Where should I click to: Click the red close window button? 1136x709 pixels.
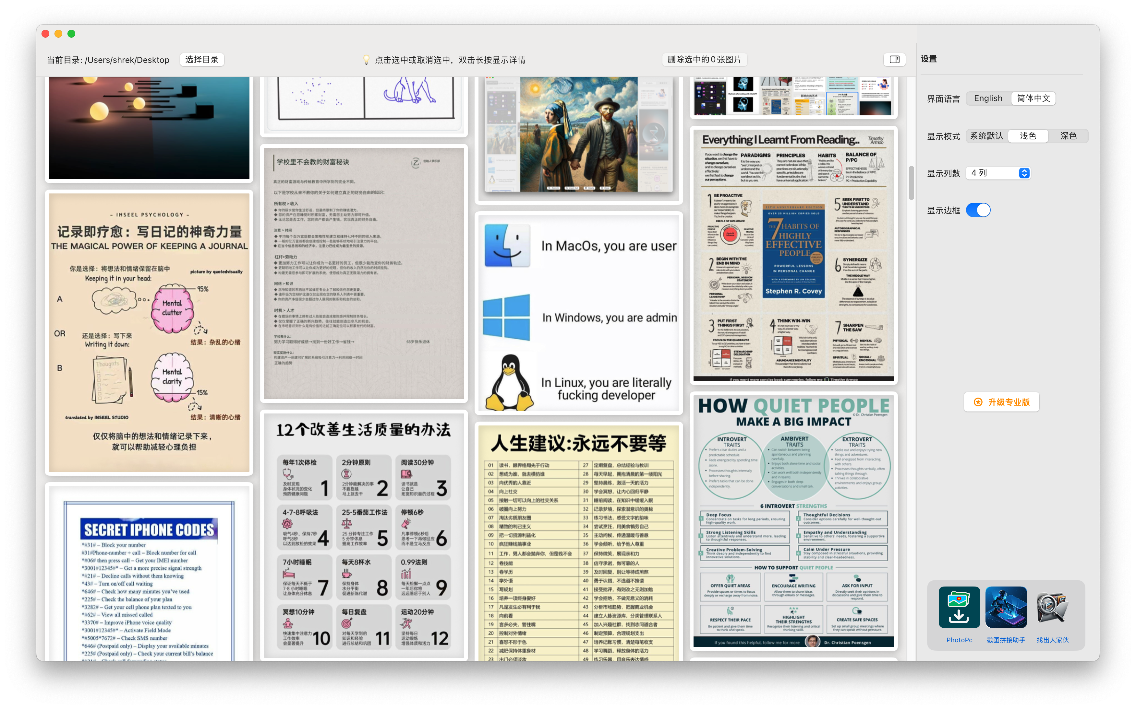pyautogui.click(x=45, y=34)
